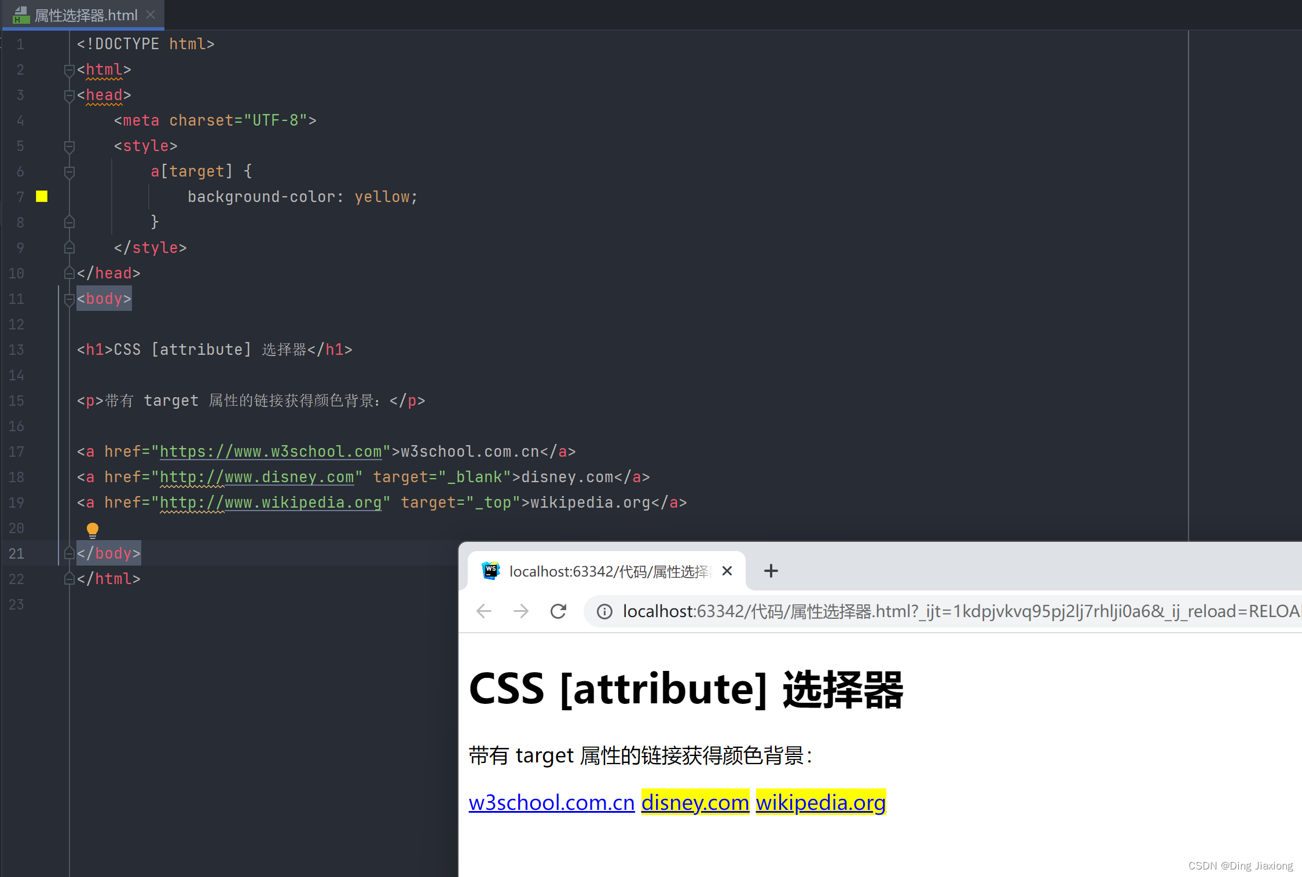Open the highlighted wikipedia.org link in browser
Screen dimensions: 1302x877
click(x=821, y=802)
